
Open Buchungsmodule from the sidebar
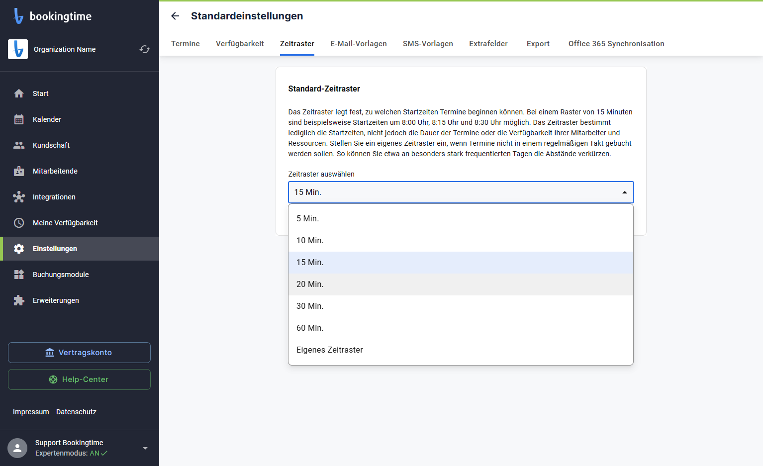(x=80, y=275)
